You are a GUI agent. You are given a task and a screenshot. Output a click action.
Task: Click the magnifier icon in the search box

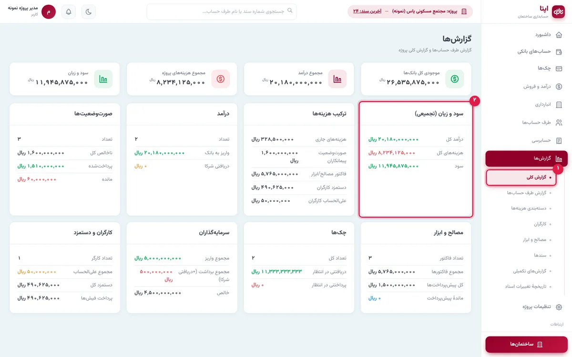(x=290, y=10)
